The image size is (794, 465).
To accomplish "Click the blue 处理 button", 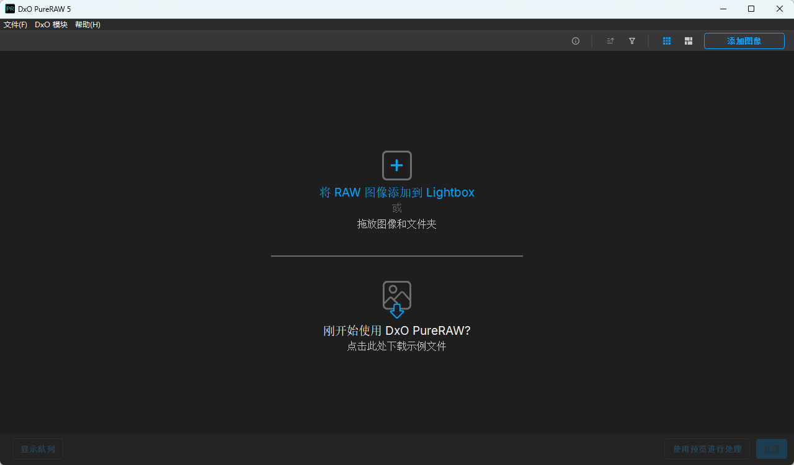I will pos(772,449).
